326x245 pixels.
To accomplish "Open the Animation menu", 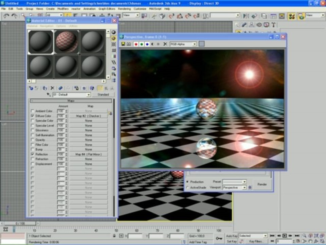I will point(89,9).
